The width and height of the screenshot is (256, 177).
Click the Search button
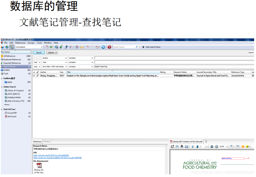[x=39, y=53]
